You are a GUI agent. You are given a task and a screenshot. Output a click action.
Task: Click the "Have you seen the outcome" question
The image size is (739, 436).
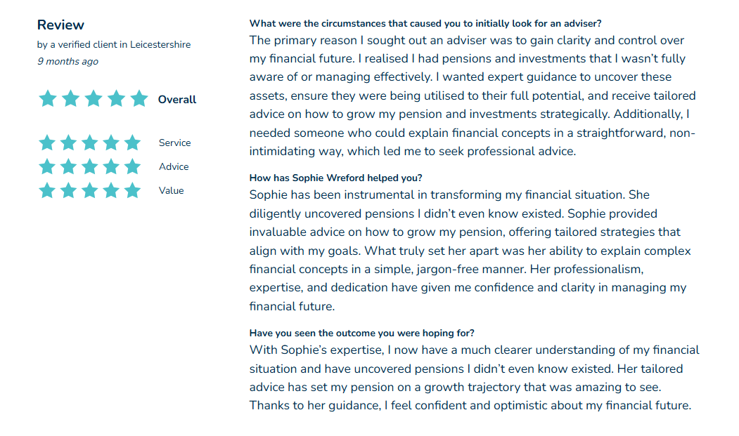[362, 333]
